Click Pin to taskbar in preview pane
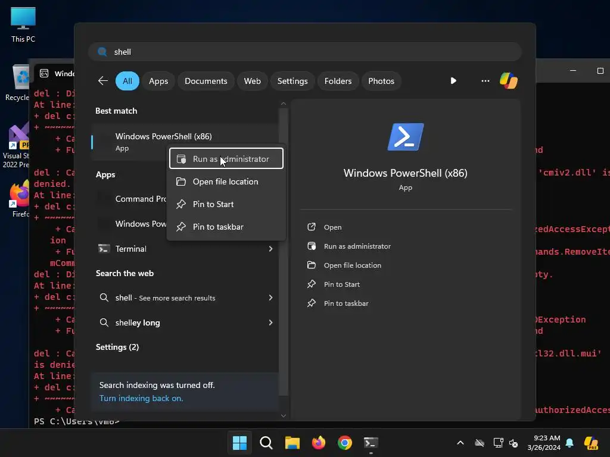Viewport: 610px width, 457px height. coord(346,303)
